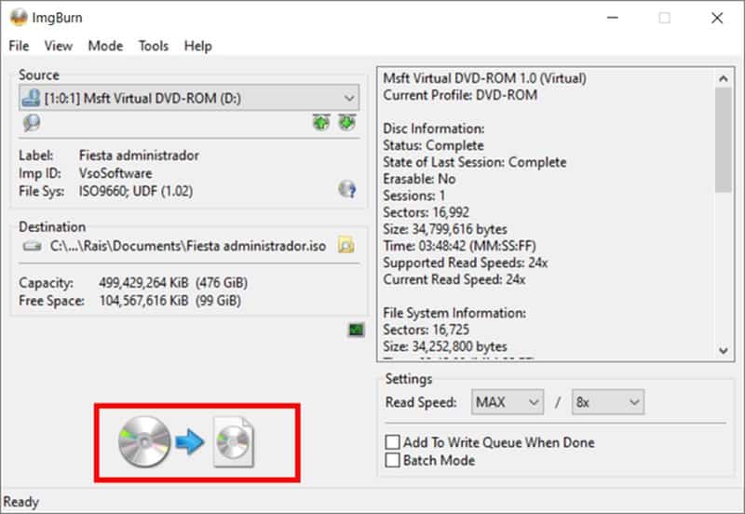Click the destination file path field
Screen dimensions: 745x514
(x=188, y=247)
